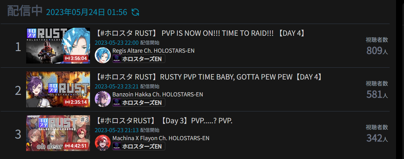Click the 2023年05月24日 01:56 timestamp
This screenshot has height=159, width=404.
(x=86, y=12)
